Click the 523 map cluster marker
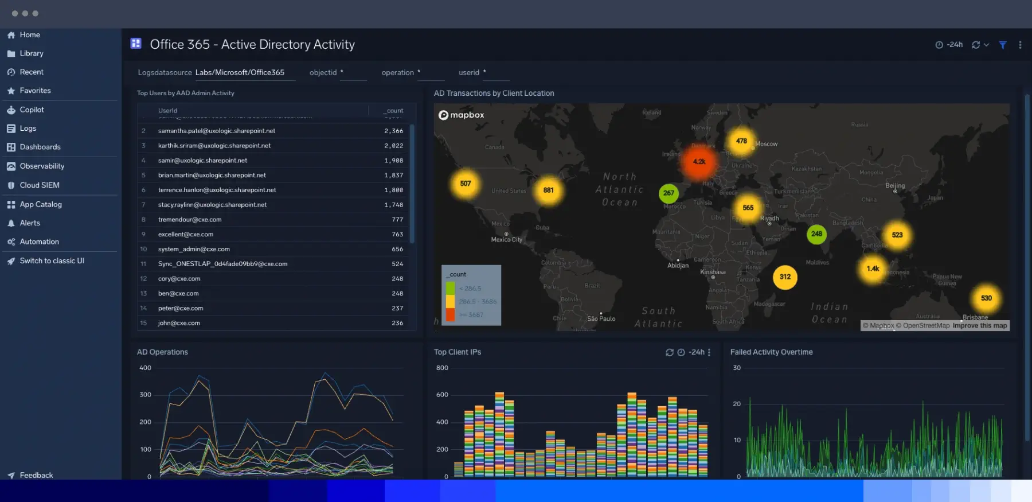 [x=897, y=235]
